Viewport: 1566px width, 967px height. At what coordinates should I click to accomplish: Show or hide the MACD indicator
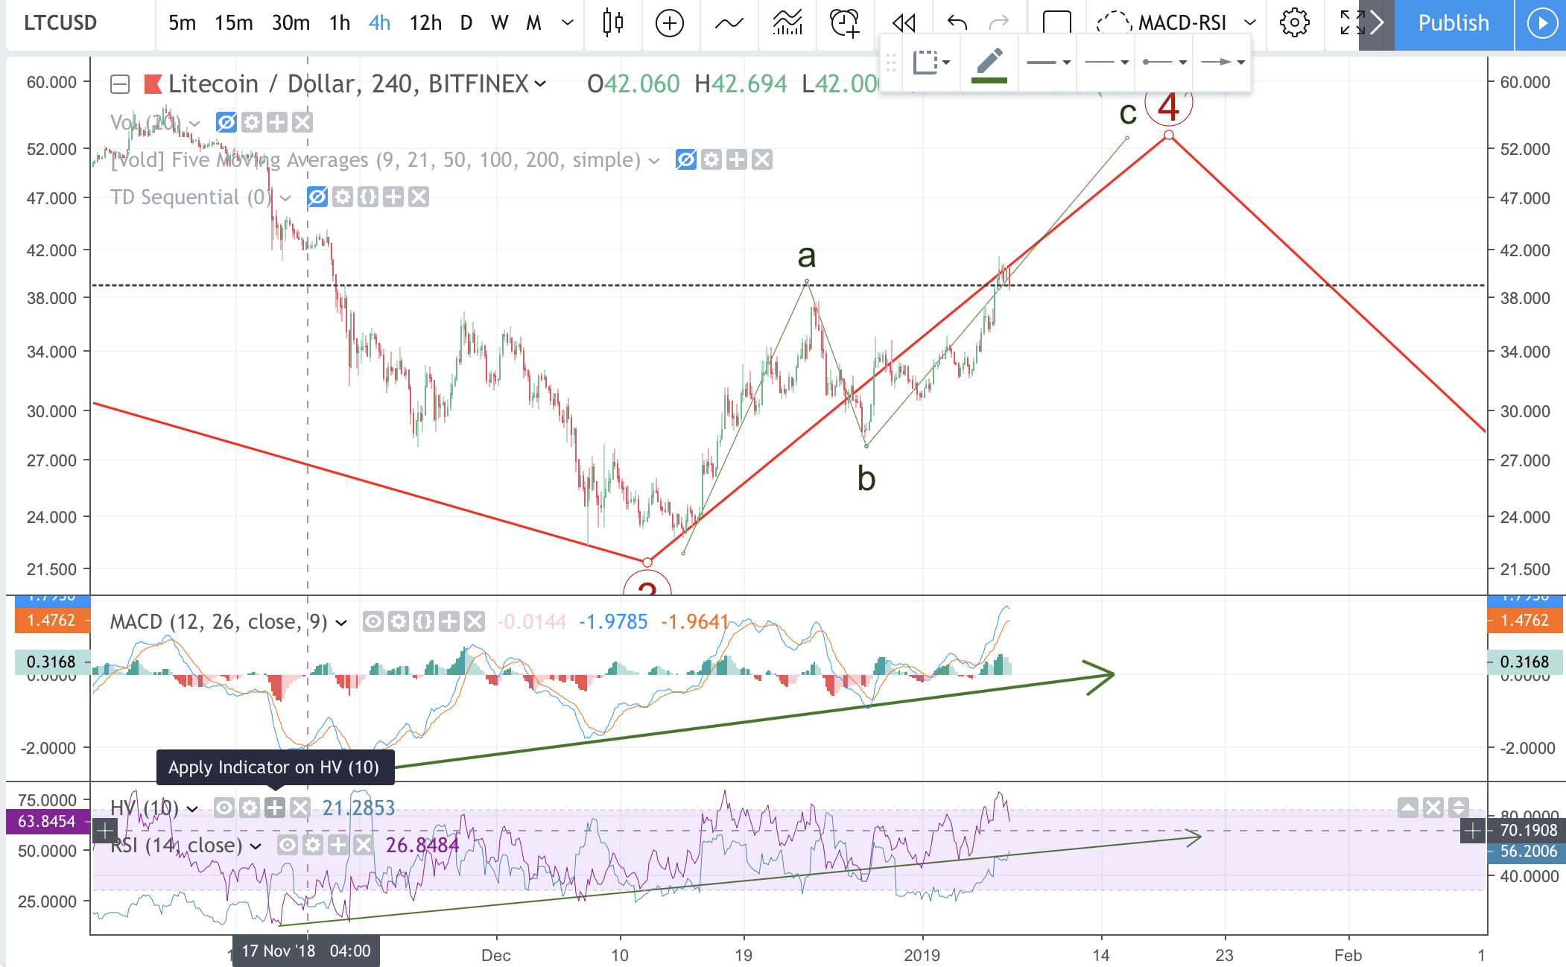click(x=373, y=621)
